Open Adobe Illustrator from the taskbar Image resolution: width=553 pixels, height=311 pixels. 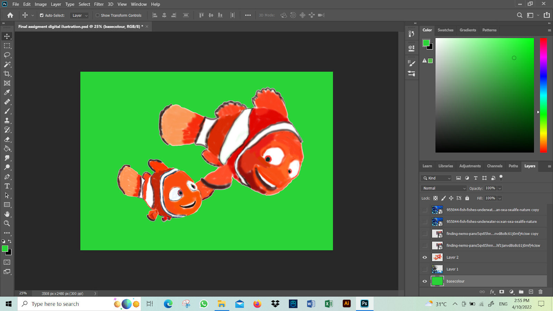click(347, 303)
